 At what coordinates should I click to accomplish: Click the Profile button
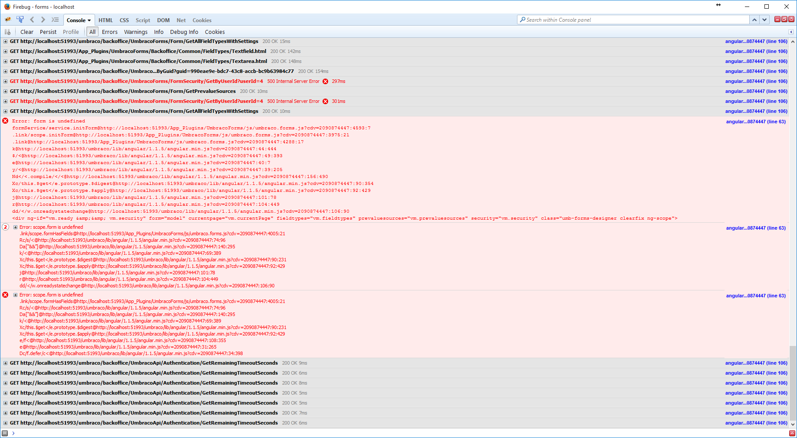(x=71, y=32)
